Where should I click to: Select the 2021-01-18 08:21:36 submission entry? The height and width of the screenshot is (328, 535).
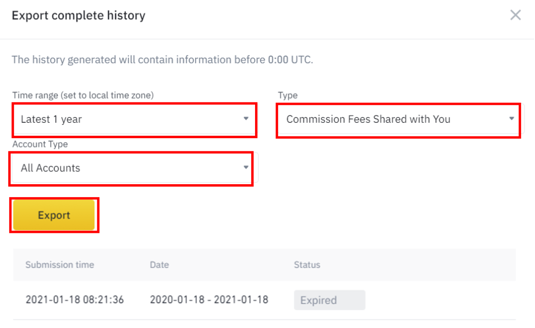[x=75, y=300]
